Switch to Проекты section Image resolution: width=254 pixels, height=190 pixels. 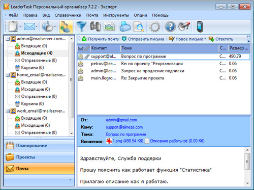coord(39,157)
